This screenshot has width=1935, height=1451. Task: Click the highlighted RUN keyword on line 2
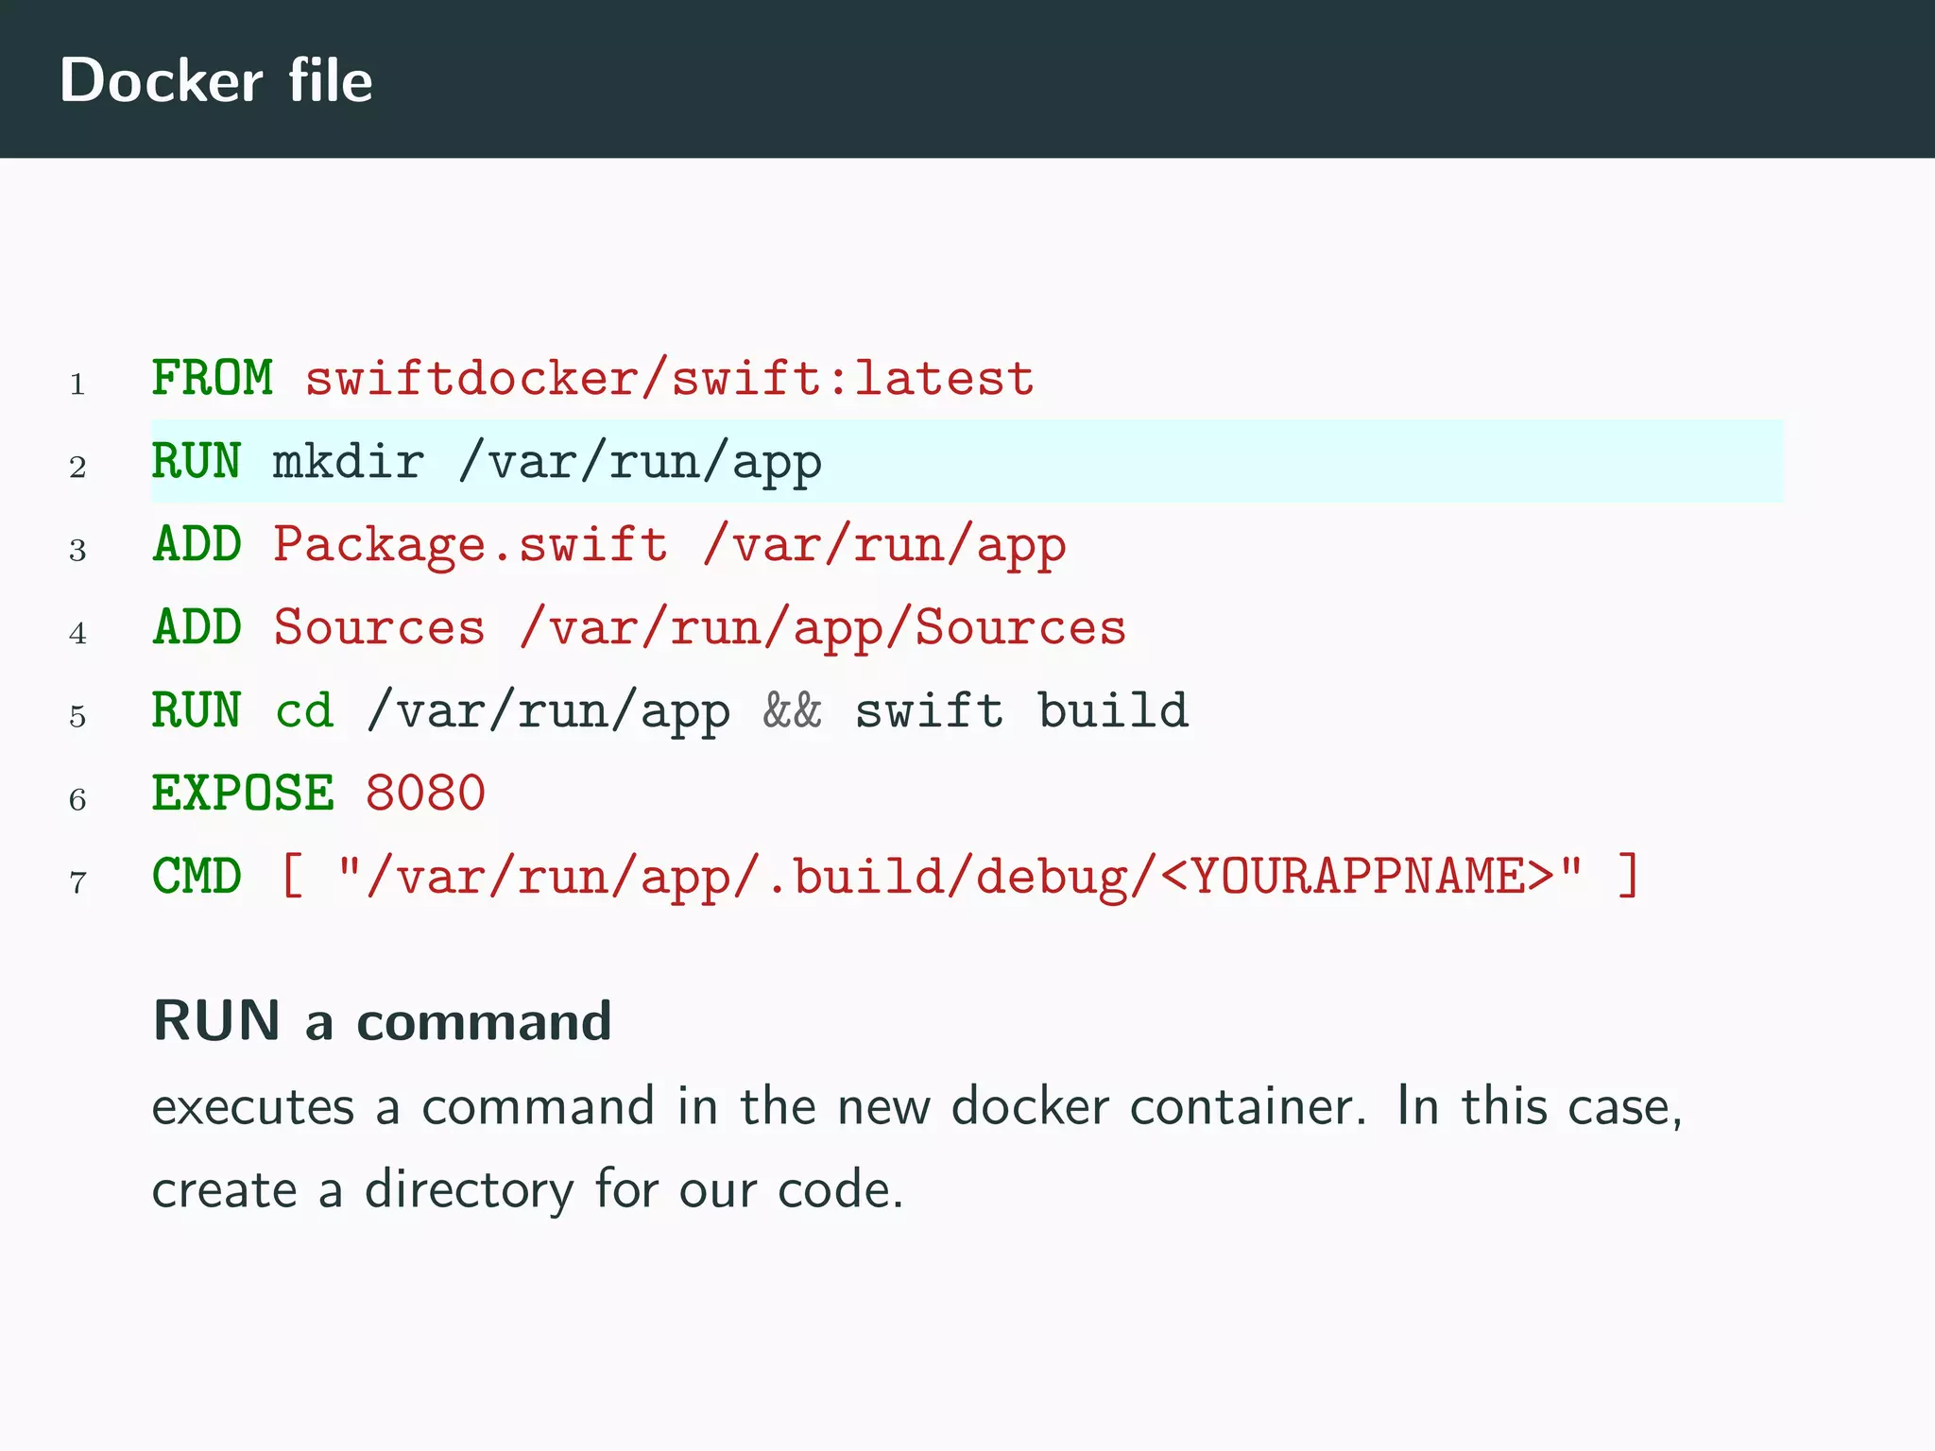pyautogui.click(x=197, y=462)
